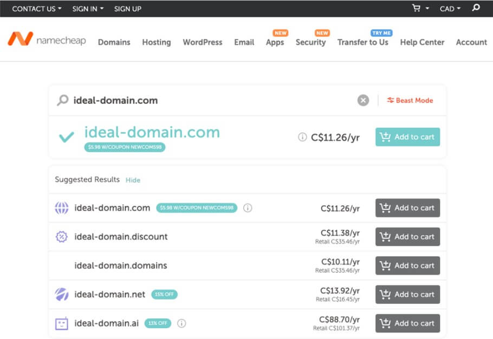Expand the cart dropdown arrow
Image resolution: width=493 pixels, height=339 pixels.
(427, 9)
